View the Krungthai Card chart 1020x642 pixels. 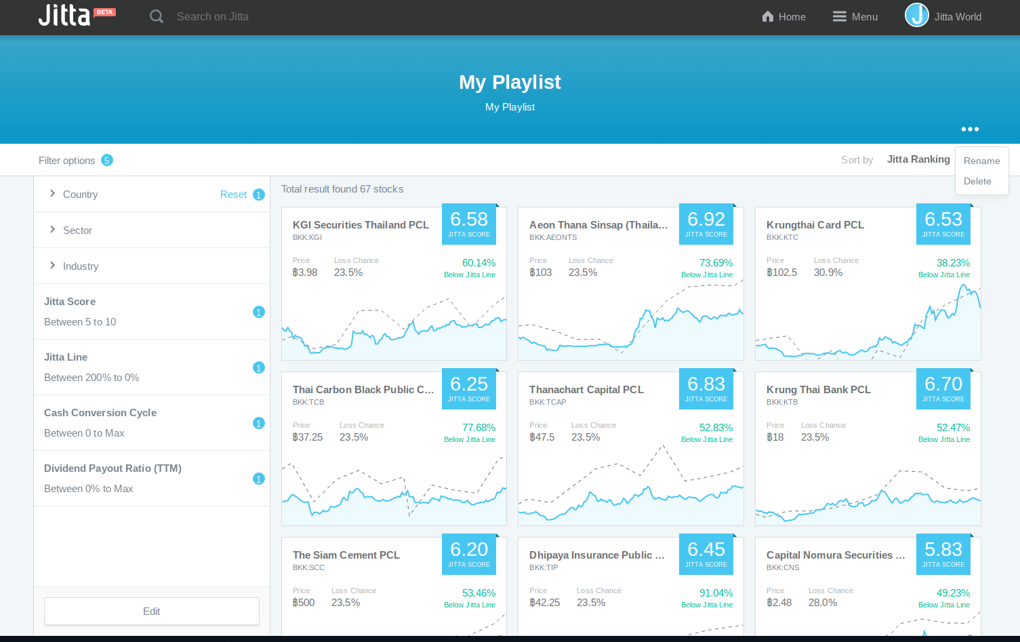tap(868, 321)
